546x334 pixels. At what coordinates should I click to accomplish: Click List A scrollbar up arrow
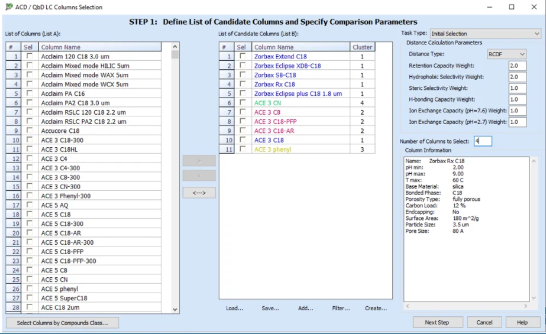tap(175, 46)
